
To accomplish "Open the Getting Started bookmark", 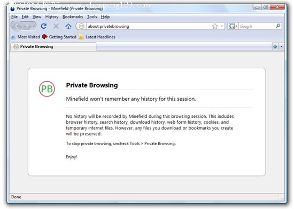I will point(59,37).
